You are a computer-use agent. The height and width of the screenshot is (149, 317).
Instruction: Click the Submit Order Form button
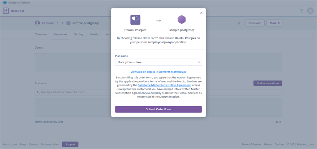coord(158,109)
